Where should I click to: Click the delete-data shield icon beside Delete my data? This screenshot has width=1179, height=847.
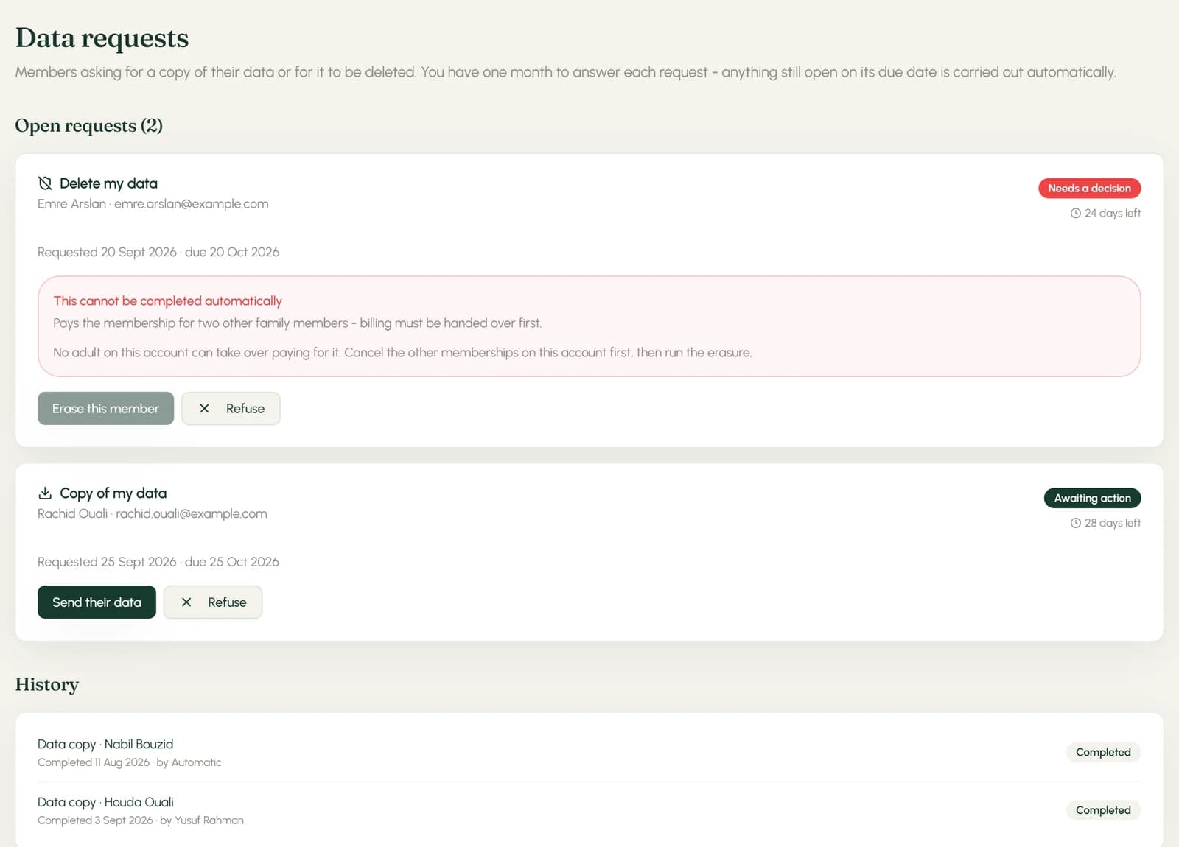pyautogui.click(x=45, y=183)
